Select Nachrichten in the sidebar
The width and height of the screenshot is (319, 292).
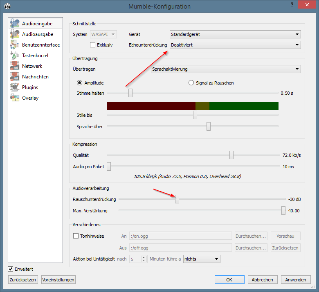pyautogui.click(x=36, y=77)
